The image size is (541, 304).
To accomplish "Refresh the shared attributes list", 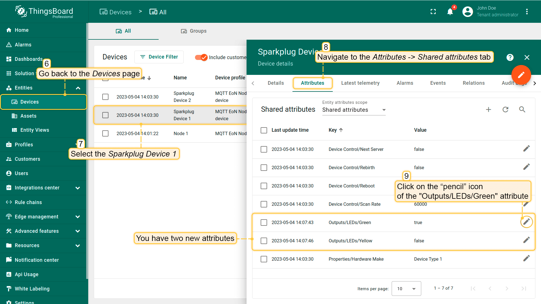I will point(505,109).
